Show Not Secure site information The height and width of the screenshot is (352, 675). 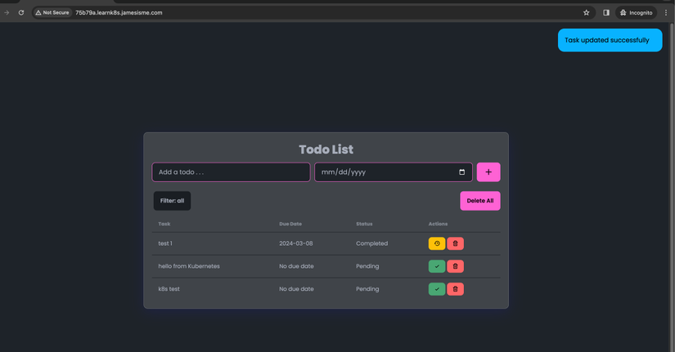click(52, 13)
